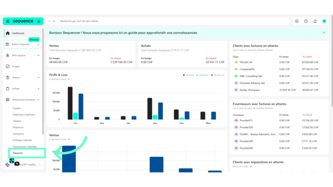Screen dimensions: 333x187
Task: Open the clock timer icon
Action: [306, 21]
